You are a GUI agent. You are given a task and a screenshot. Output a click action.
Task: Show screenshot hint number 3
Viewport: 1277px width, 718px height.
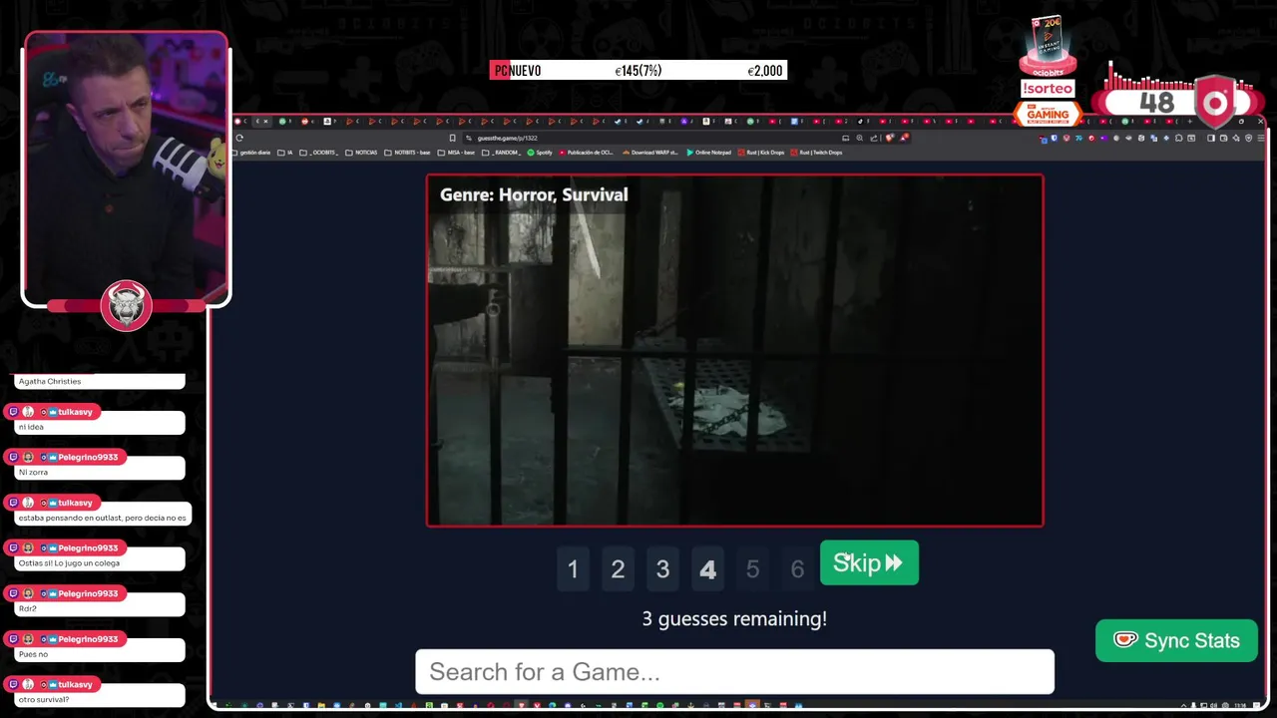tap(662, 568)
